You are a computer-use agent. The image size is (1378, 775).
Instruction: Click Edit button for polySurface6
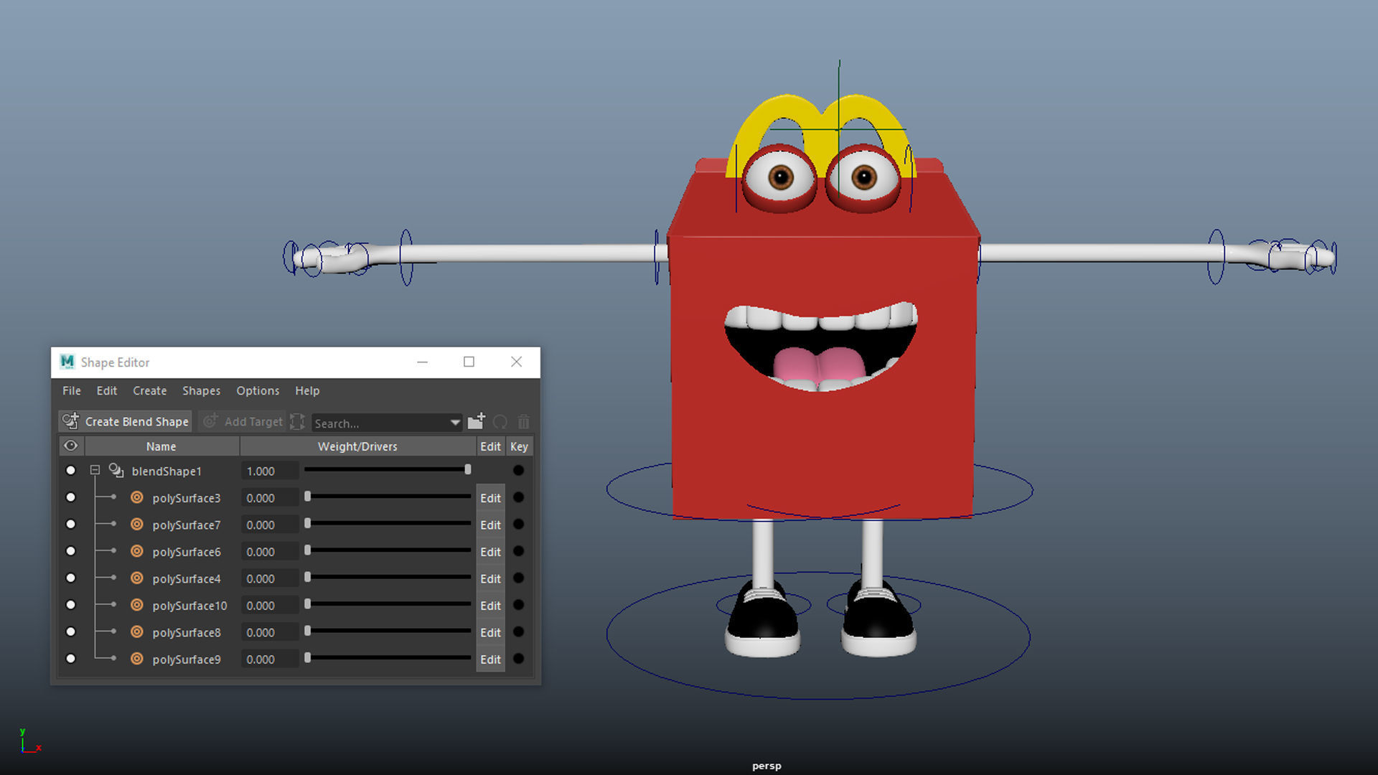click(490, 552)
